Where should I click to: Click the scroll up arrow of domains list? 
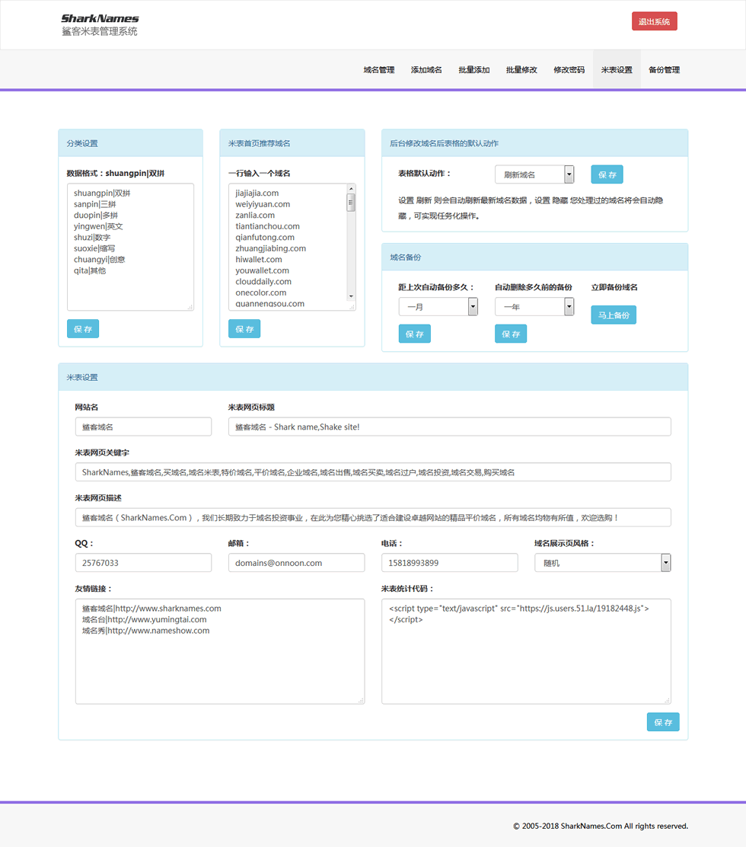tap(351, 189)
